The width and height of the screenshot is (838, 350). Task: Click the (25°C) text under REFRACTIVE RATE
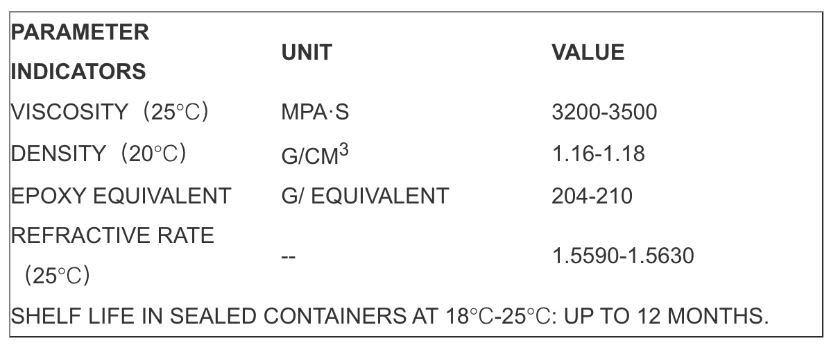[58, 276]
